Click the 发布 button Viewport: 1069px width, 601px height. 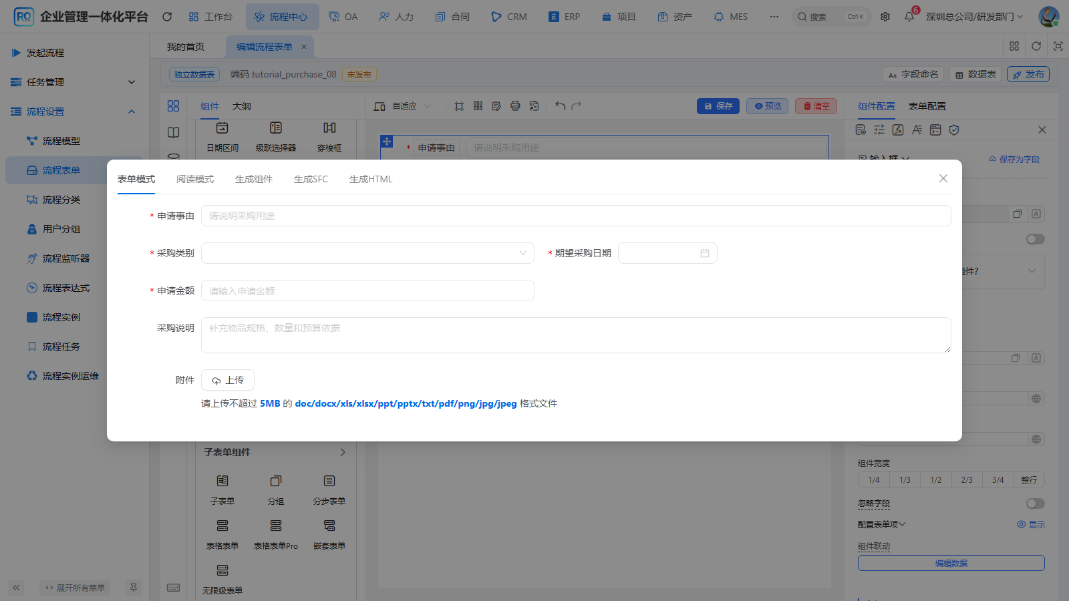(1028, 74)
